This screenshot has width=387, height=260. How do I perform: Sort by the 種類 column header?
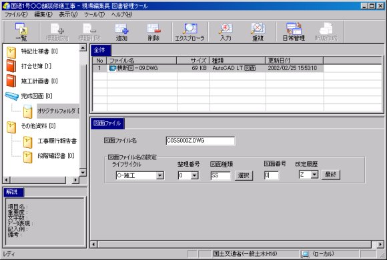[237, 61]
